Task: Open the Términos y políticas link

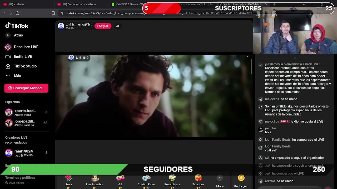Action: [20, 177]
